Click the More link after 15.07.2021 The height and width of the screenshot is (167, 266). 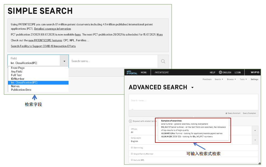pyautogui.click(x=160, y=34)
